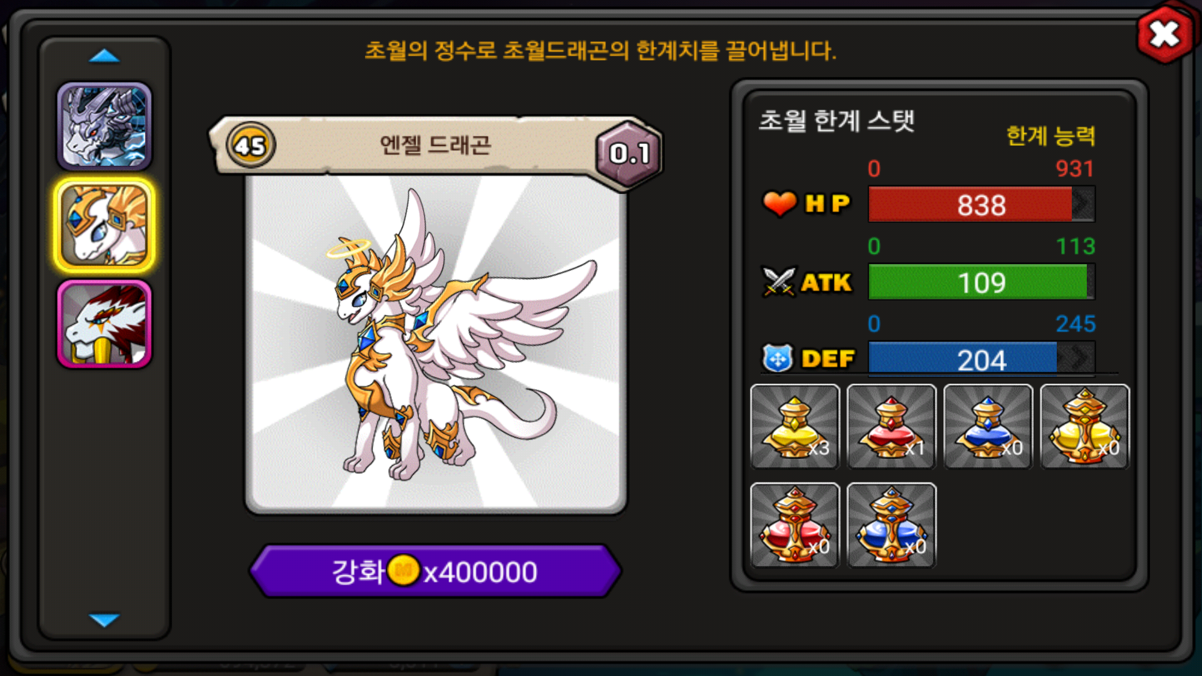Close the transcendence window with red X
The width and height of the screenshot is (1202, 676).
coord(1164,34)
